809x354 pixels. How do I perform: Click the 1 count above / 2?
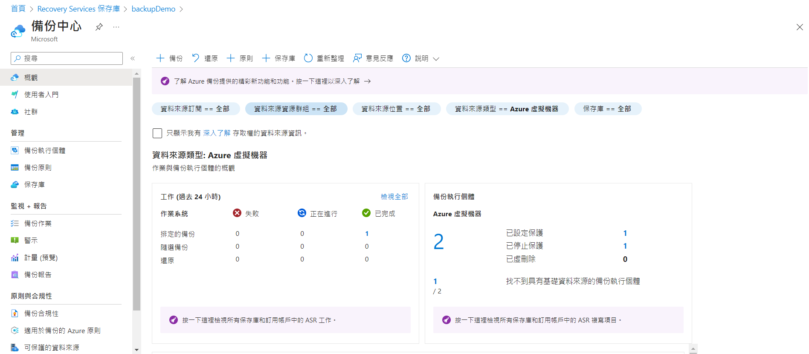(435, 281)
